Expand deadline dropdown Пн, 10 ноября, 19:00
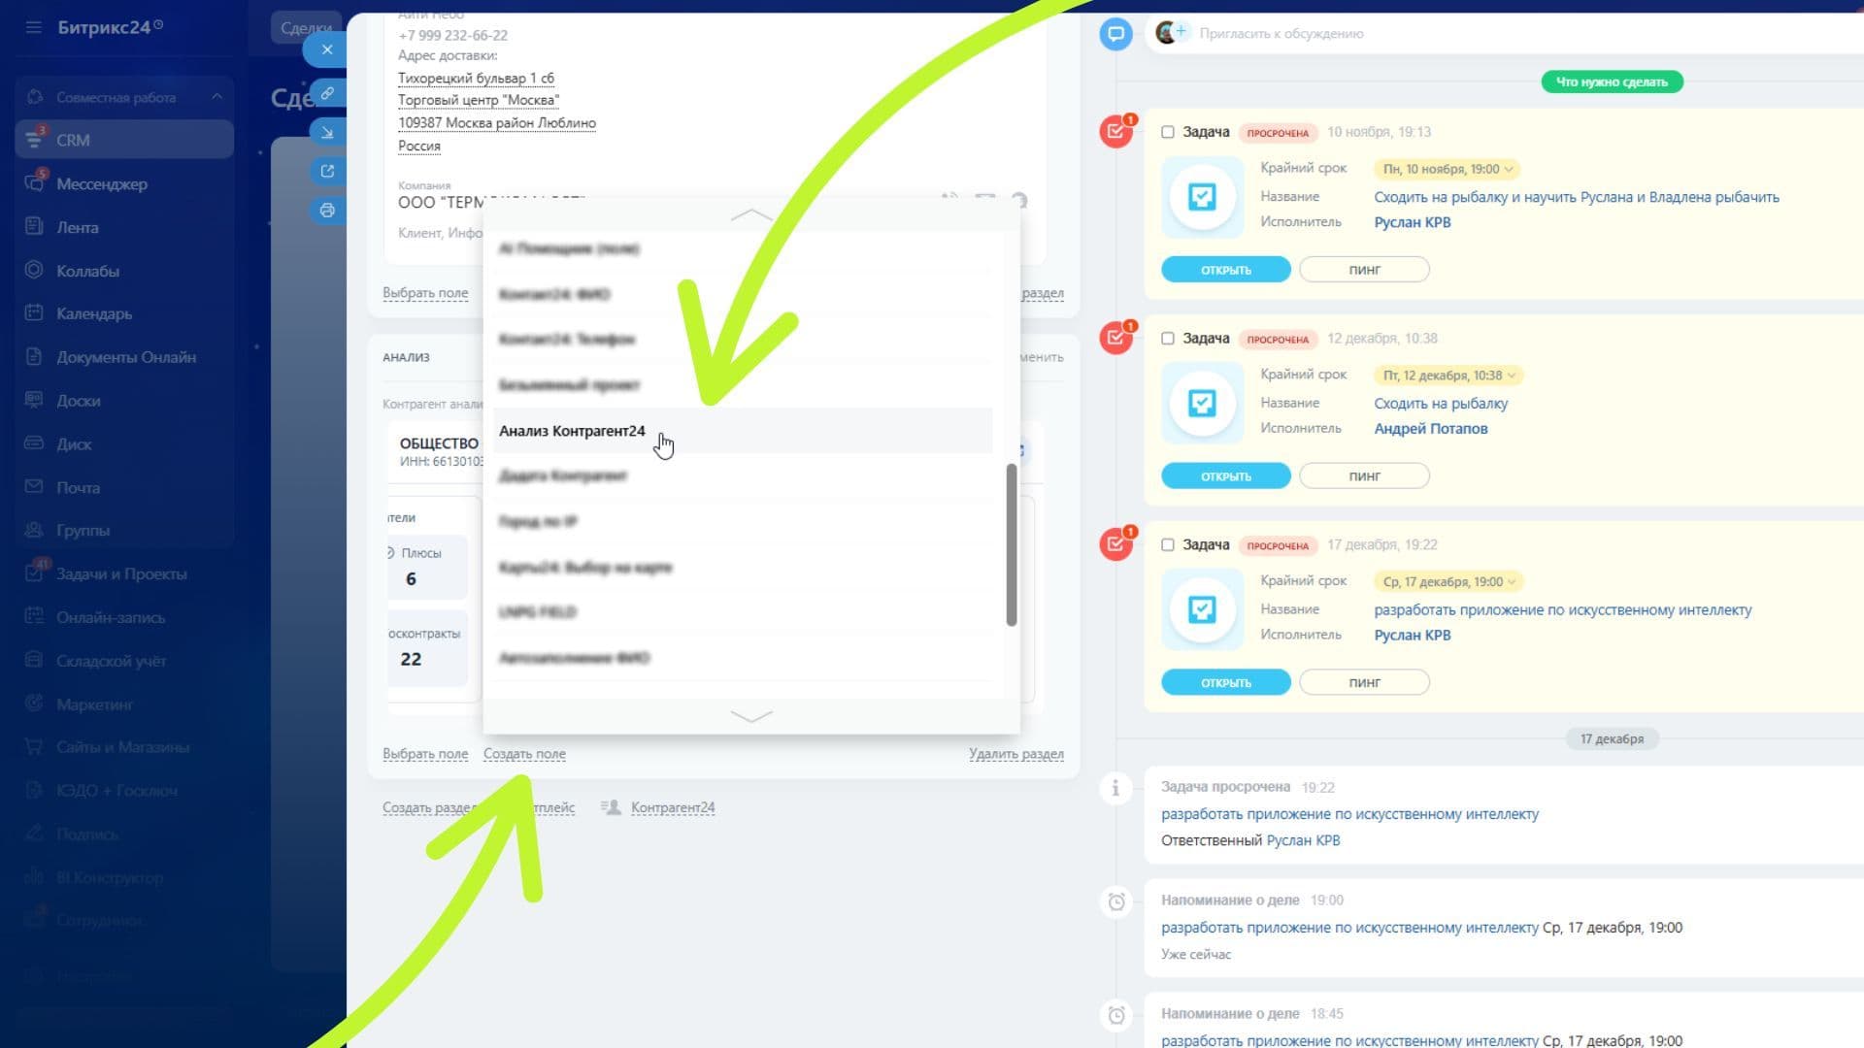 [x=1447, y=169]
